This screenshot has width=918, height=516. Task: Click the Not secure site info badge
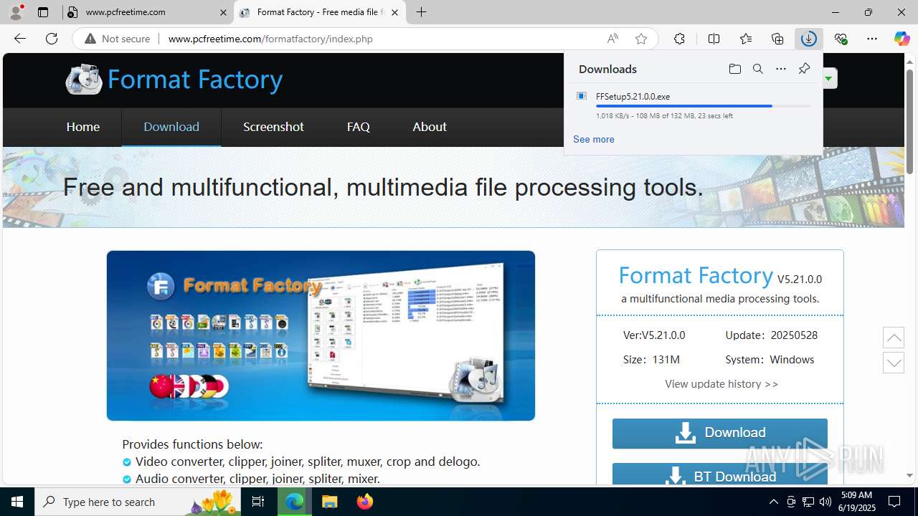tap(118, 39)
